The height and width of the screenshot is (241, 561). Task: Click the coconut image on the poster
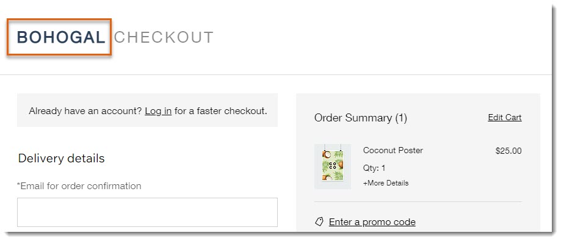326,154
